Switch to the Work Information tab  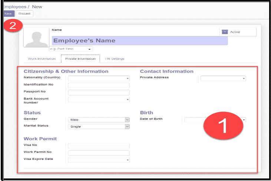[x=42, y=59]
